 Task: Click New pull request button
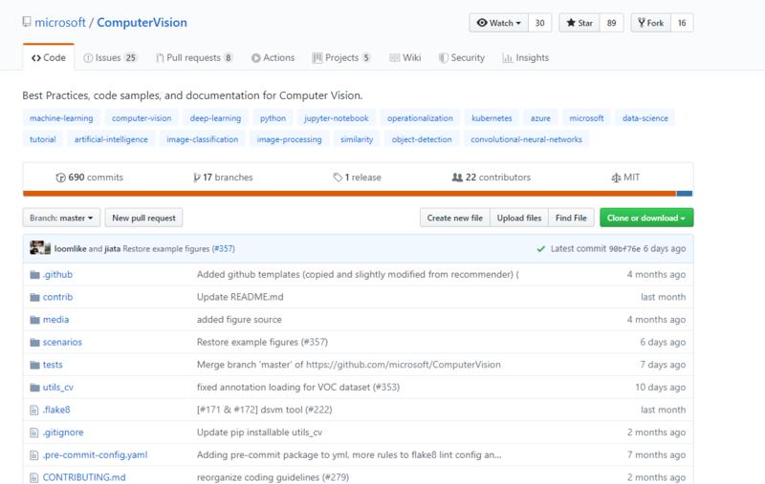(x=144, y=218)
